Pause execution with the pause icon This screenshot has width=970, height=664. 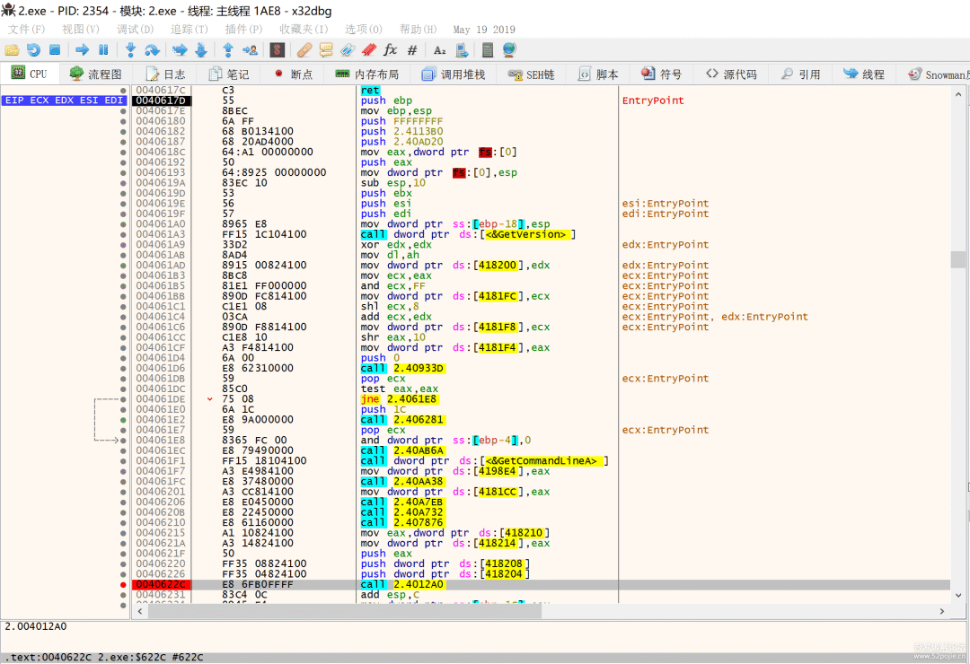point(103,50)
